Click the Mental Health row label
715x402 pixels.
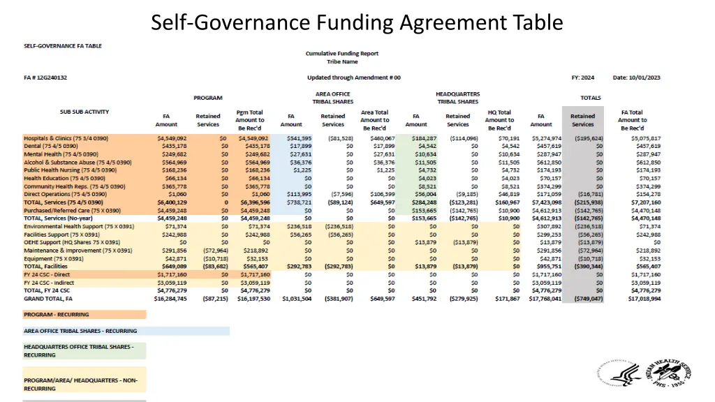tap(61, 154)
